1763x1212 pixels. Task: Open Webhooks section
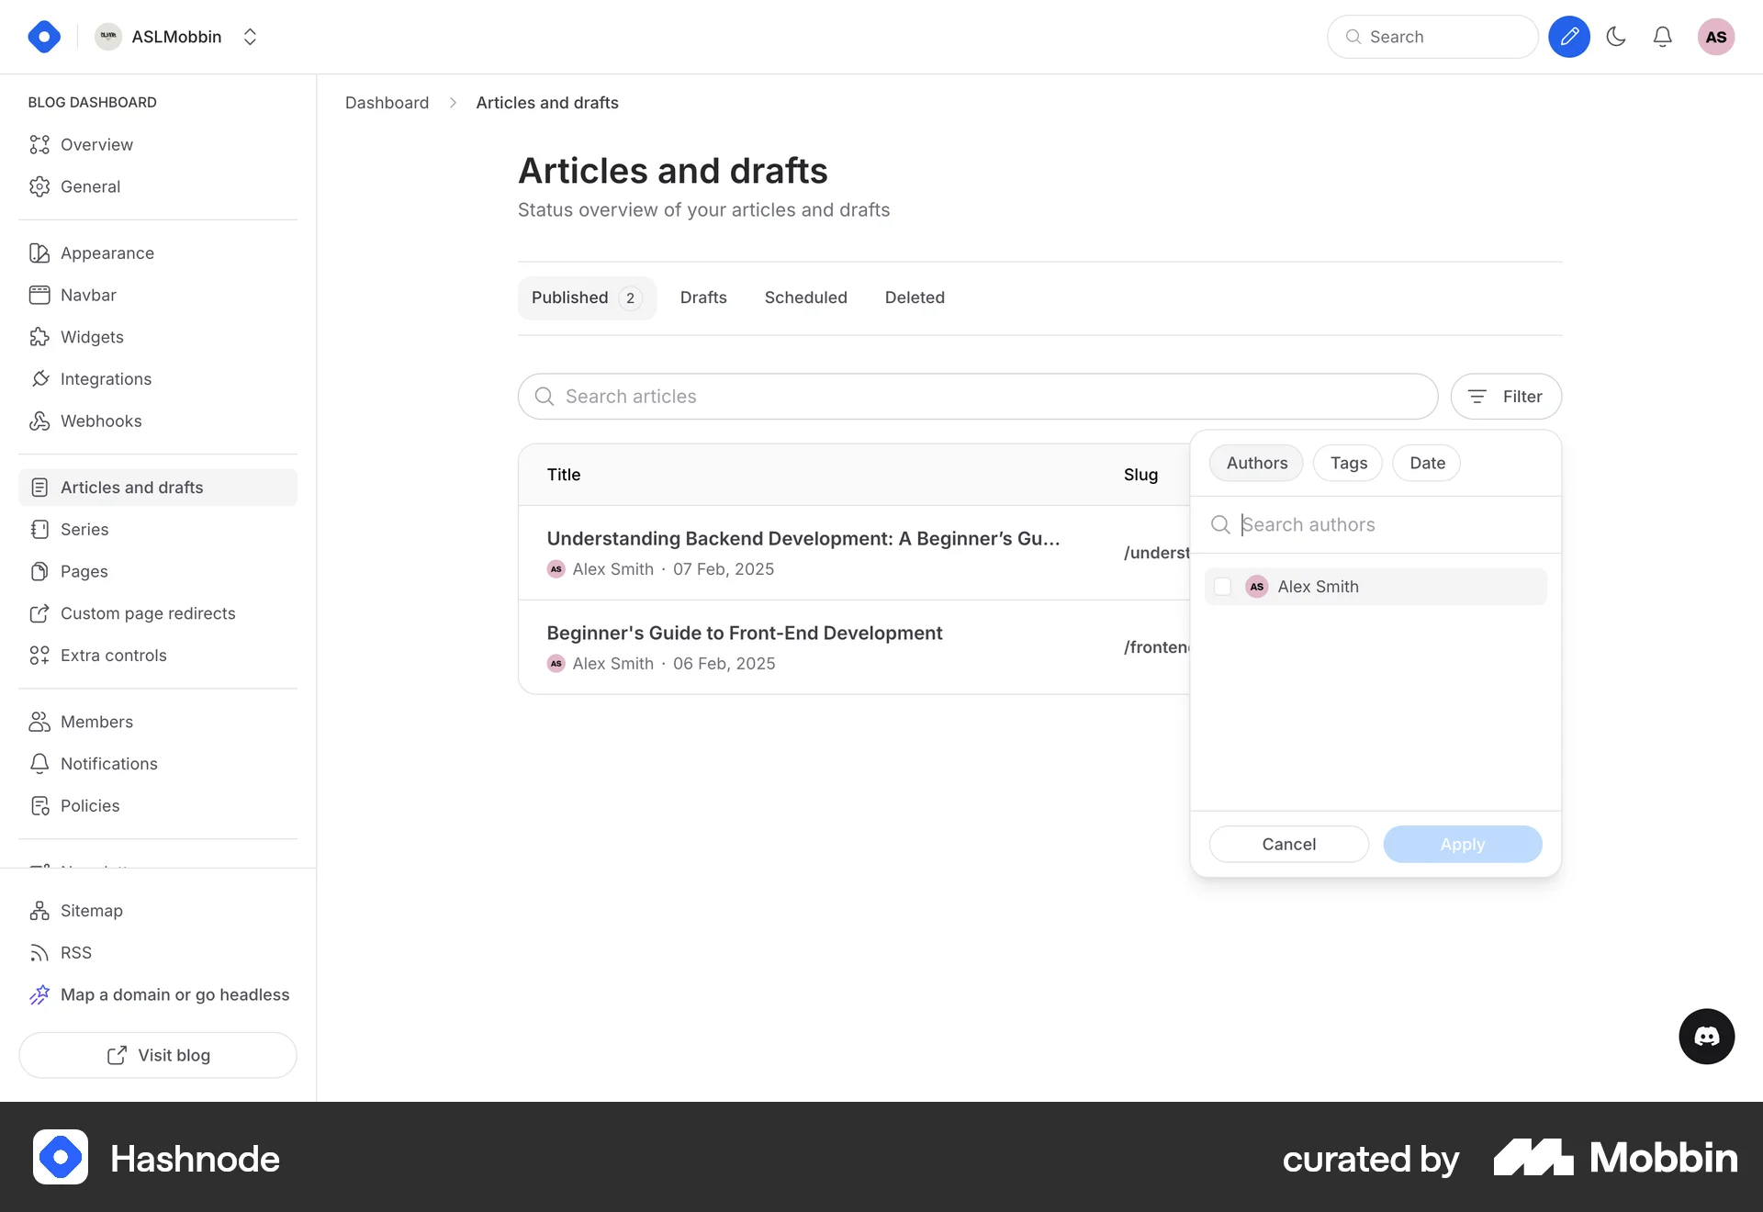(158, 421)
